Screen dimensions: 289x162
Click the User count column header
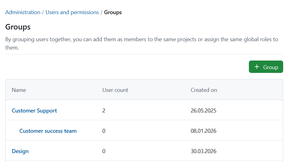115,90
